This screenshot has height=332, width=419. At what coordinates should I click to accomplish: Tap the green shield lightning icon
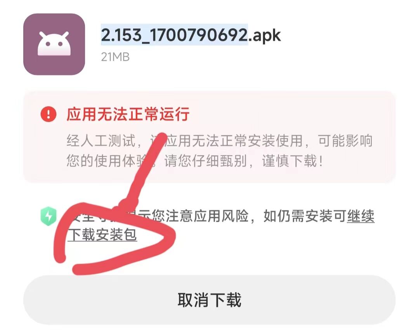[48, 216]
